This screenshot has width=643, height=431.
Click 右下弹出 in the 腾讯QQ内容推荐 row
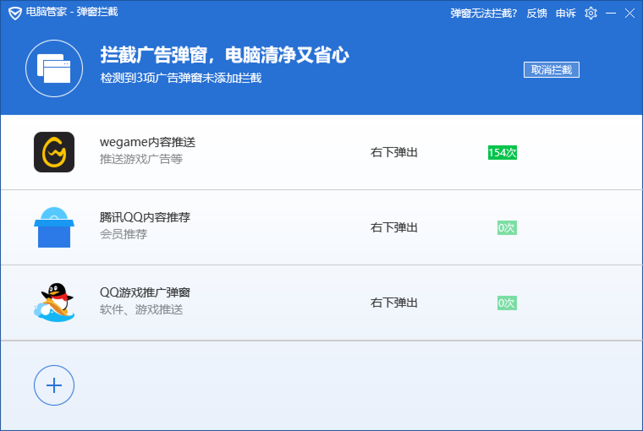[394, 227]
